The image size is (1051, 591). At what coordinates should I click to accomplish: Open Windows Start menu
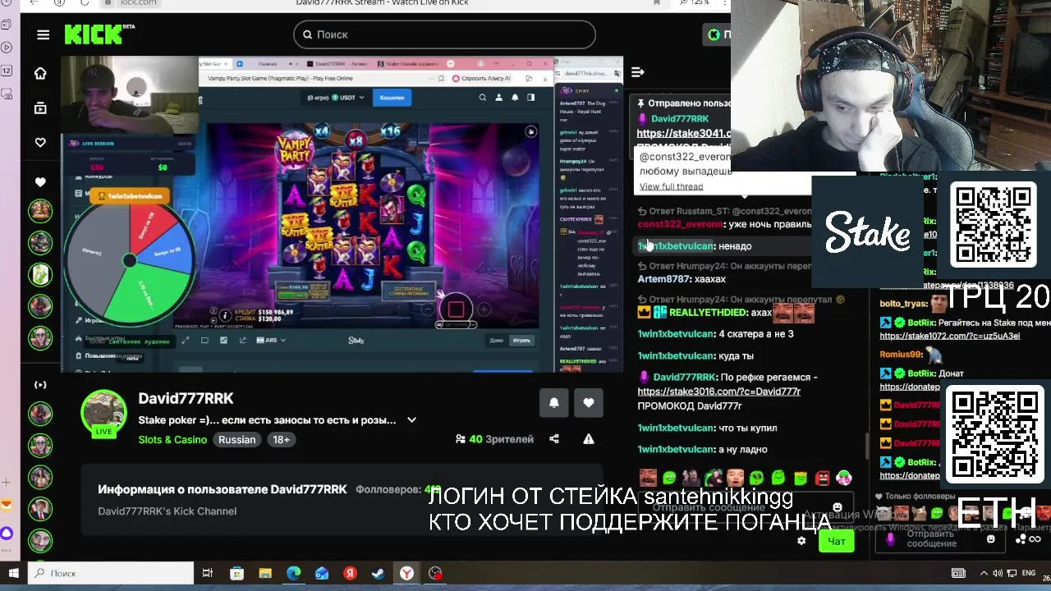point(13,573)
